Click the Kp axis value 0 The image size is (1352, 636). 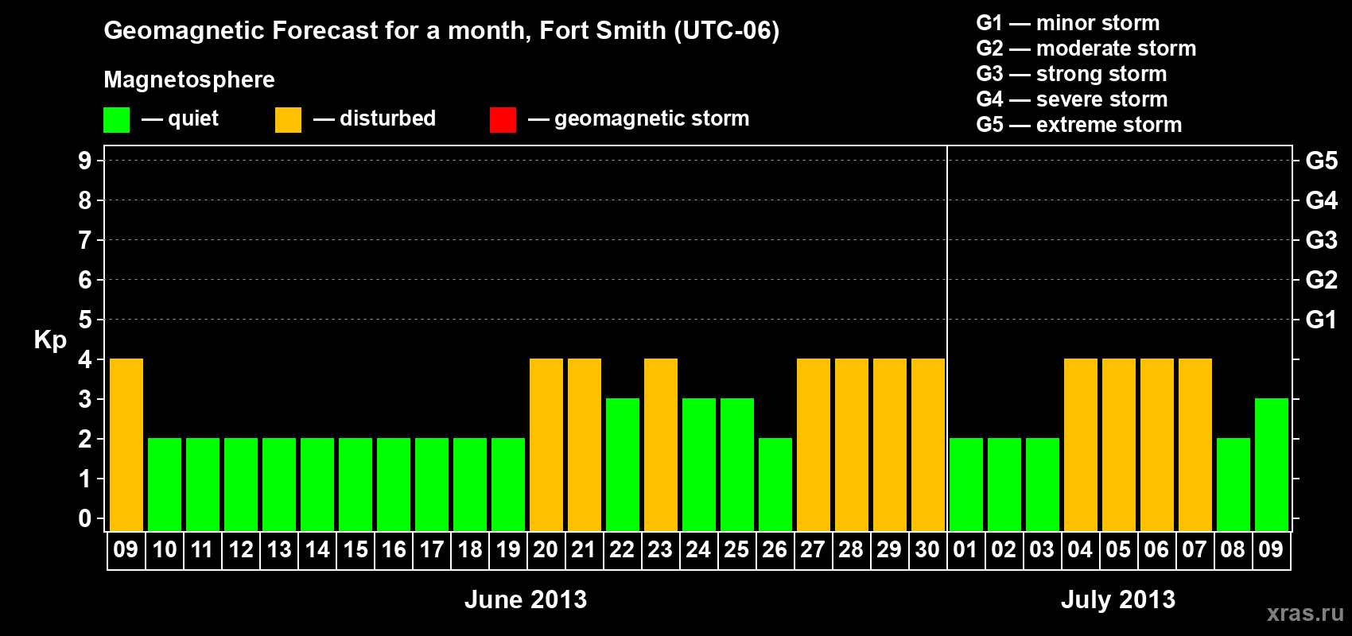85,518
